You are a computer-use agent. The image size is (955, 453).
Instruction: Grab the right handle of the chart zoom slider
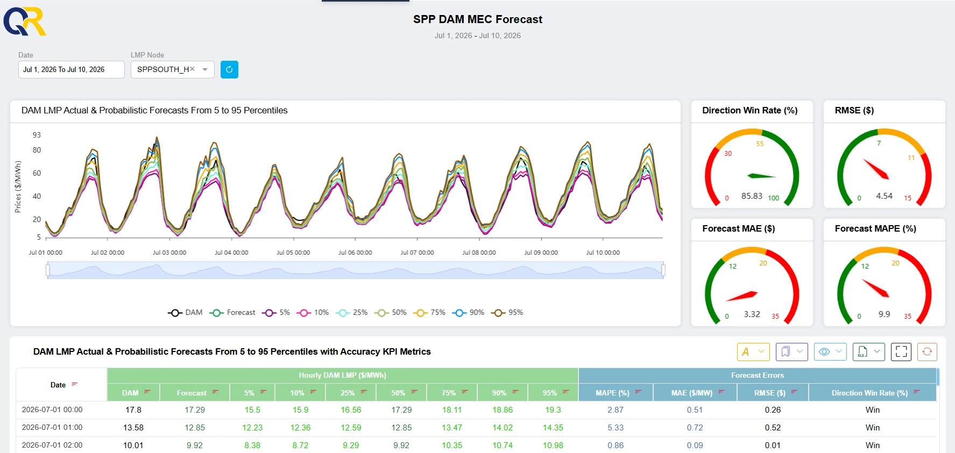(x=663, y=270)
